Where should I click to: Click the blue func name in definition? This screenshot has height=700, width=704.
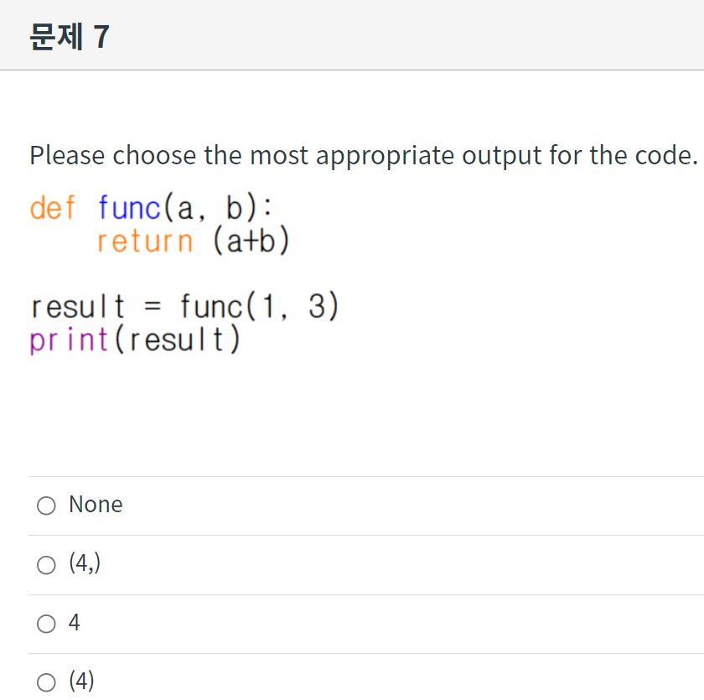129,208
